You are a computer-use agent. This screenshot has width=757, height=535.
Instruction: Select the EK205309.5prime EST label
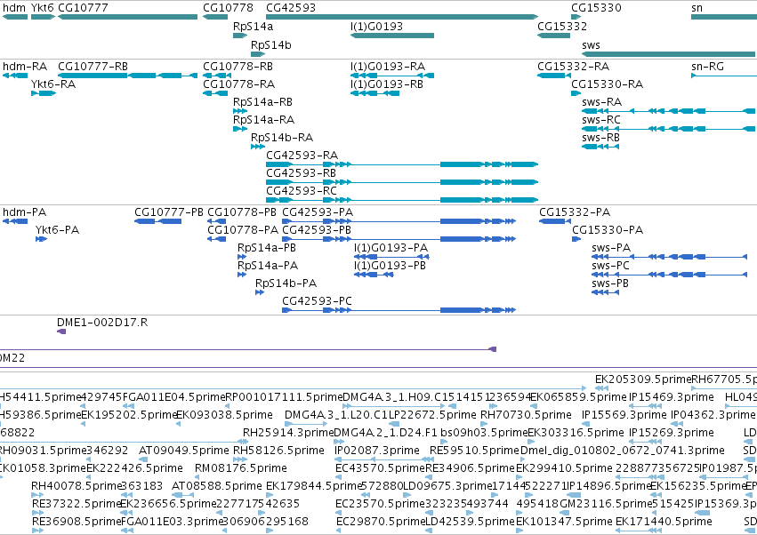click(x=643, y=379)
